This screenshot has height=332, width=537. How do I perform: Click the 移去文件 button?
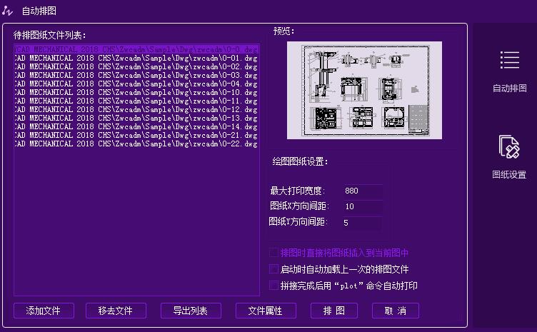(x=116, y=311)
